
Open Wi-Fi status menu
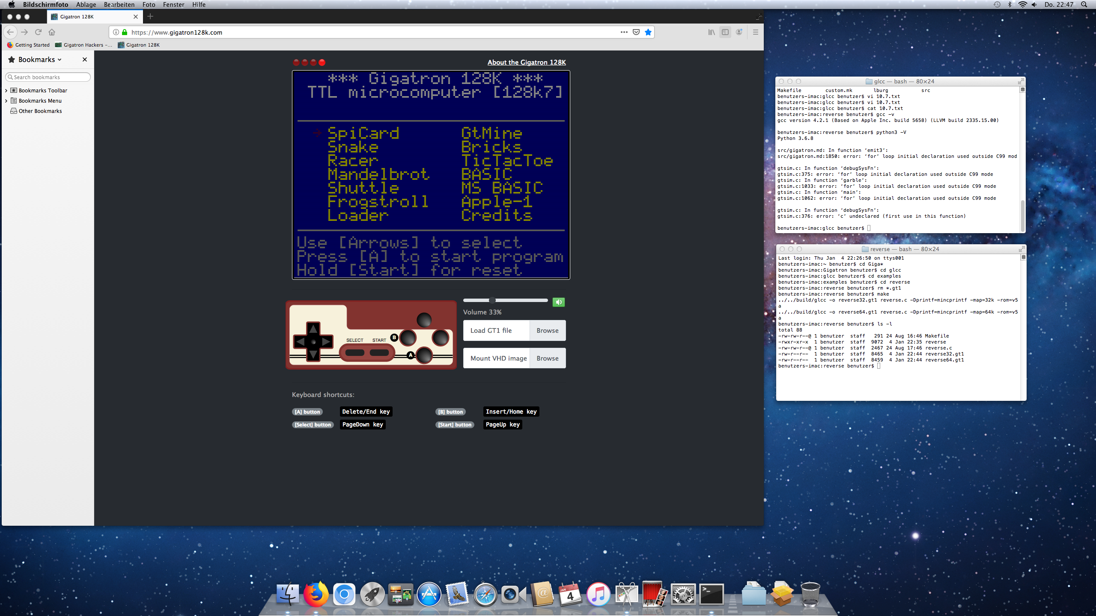click(1022, 4)
